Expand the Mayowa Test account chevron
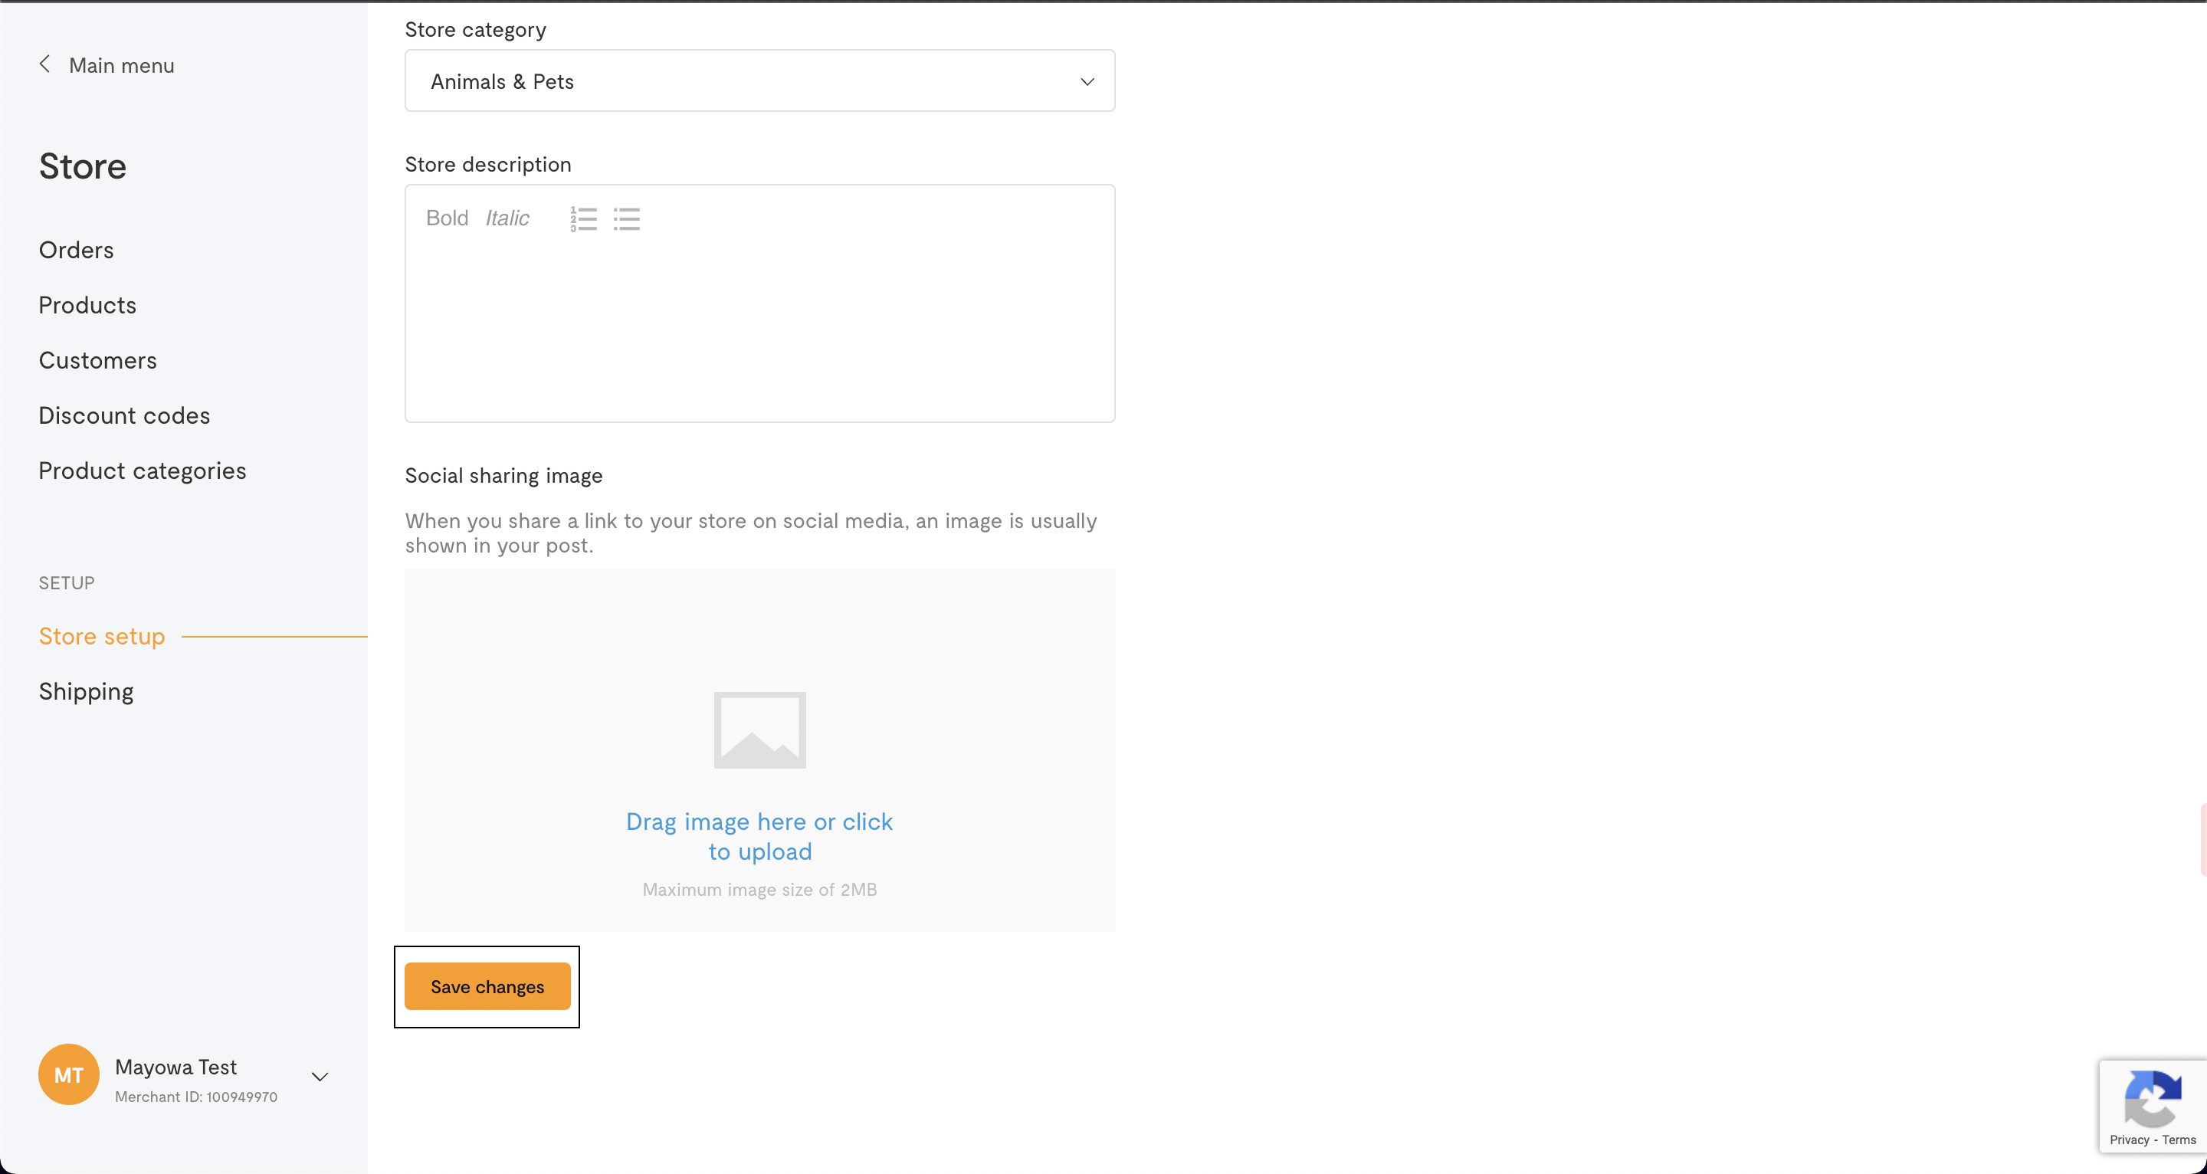2207x1174 pixels. coord(320,1077)
